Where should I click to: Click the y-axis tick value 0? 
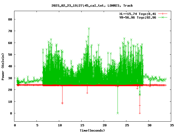[11, 113]
